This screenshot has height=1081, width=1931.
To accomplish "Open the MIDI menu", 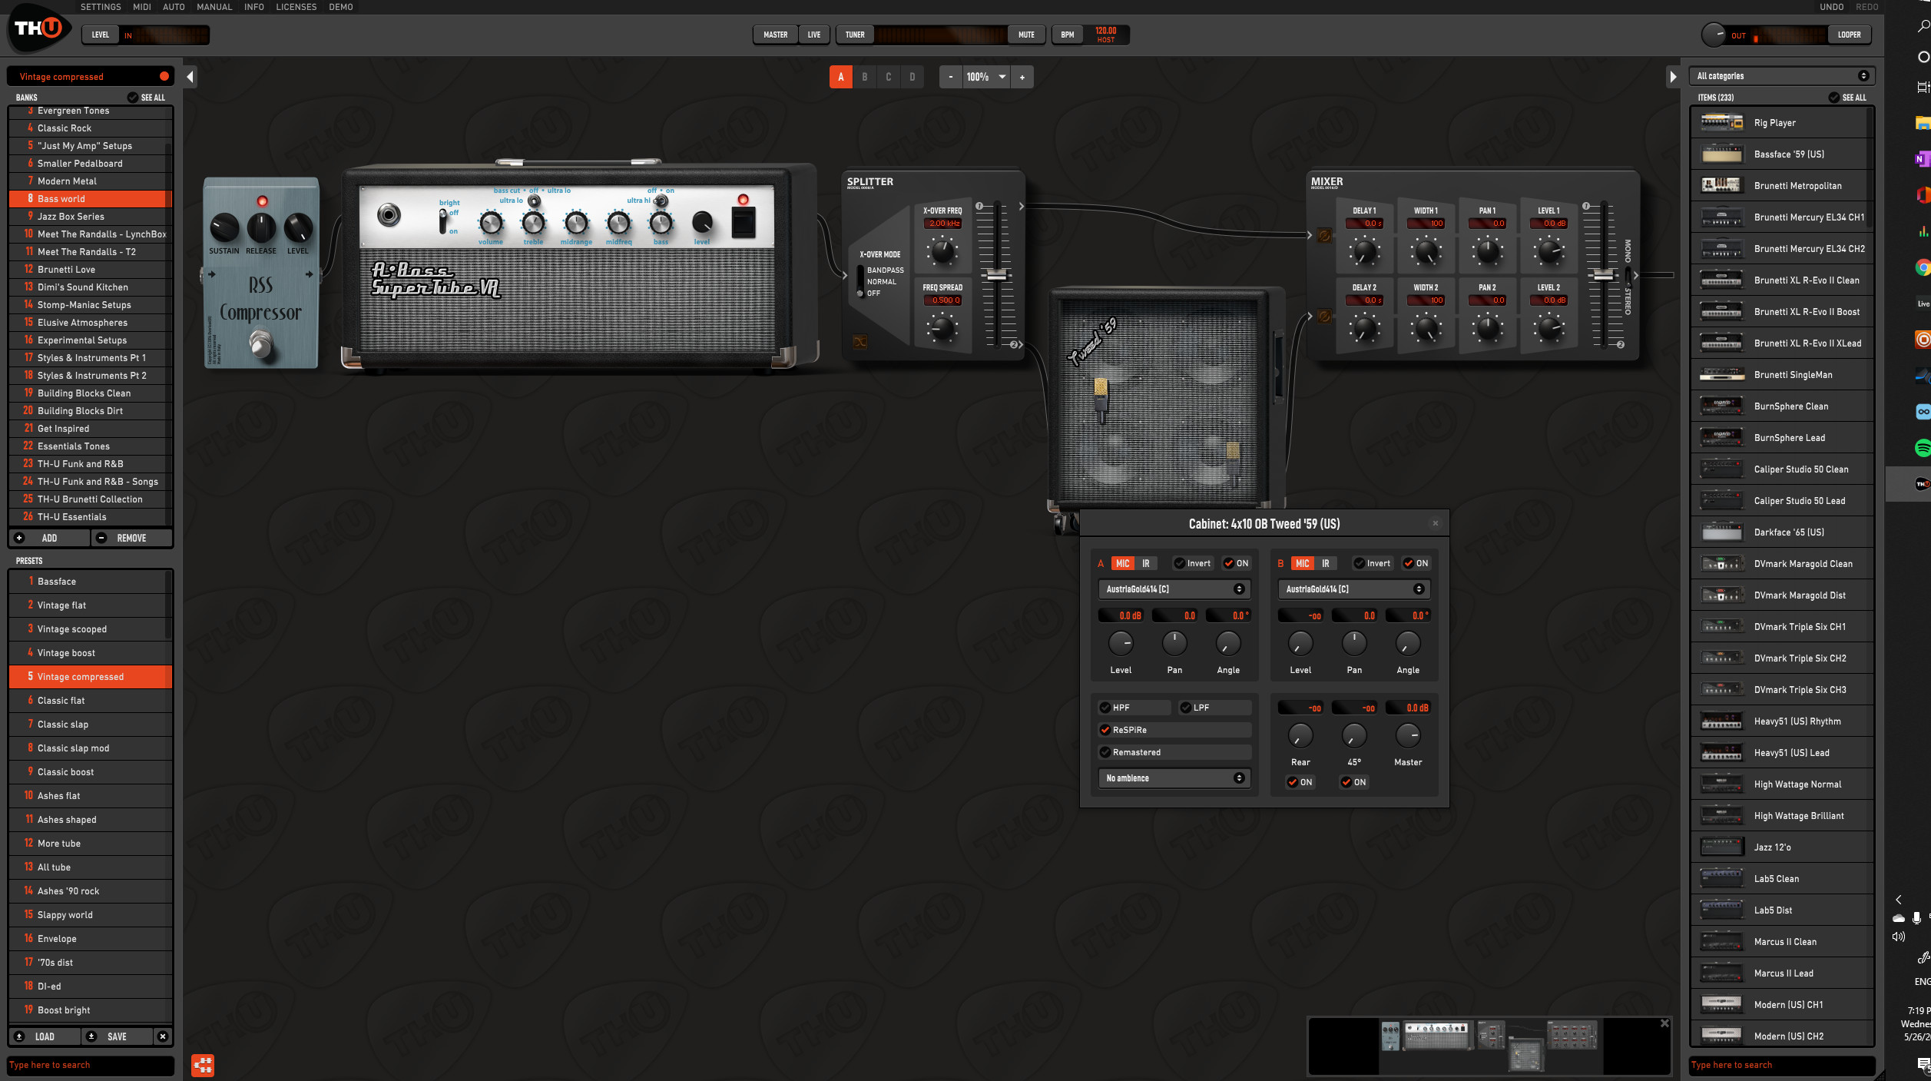I will [142, 7].
